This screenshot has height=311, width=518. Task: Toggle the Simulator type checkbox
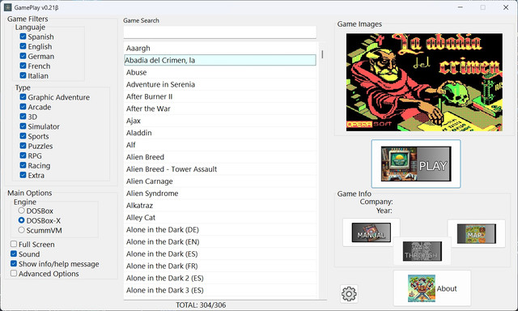click(x=23, y=126)
